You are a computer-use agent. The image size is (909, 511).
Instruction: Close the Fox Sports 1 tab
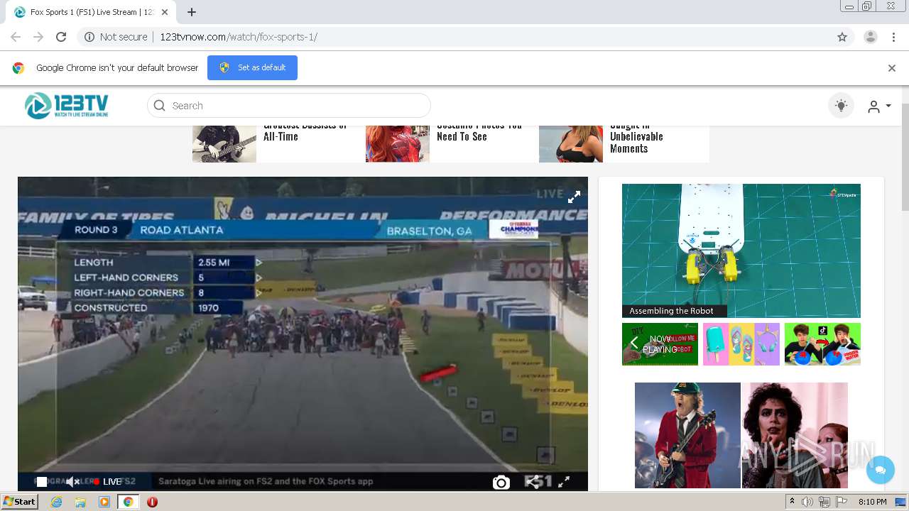165,12
